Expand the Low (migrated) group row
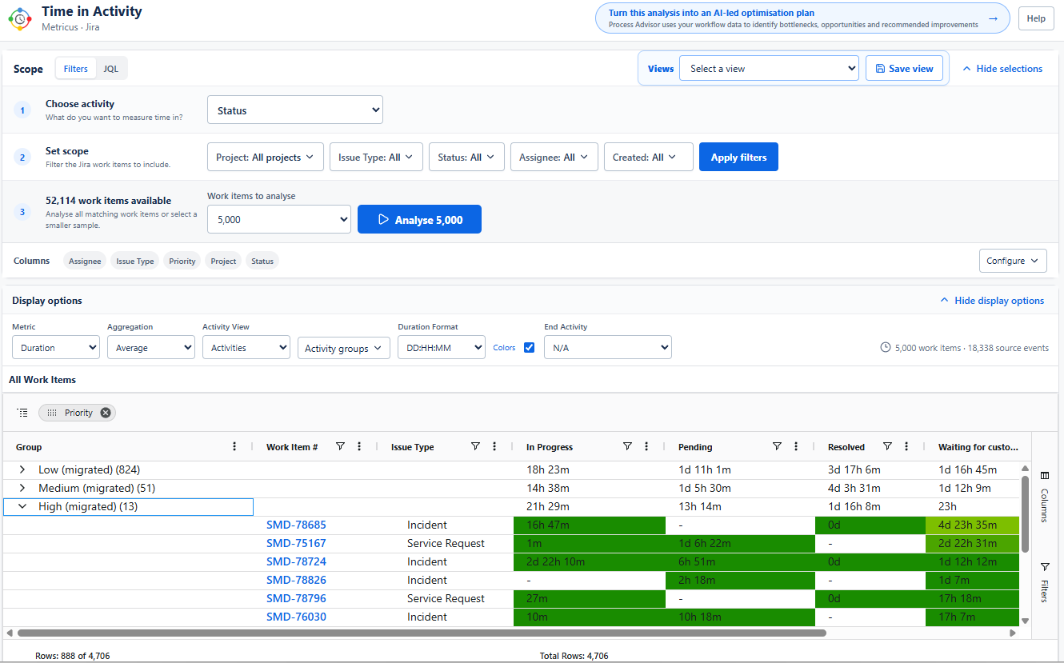The image size is (1064, 663). [22, 469]
